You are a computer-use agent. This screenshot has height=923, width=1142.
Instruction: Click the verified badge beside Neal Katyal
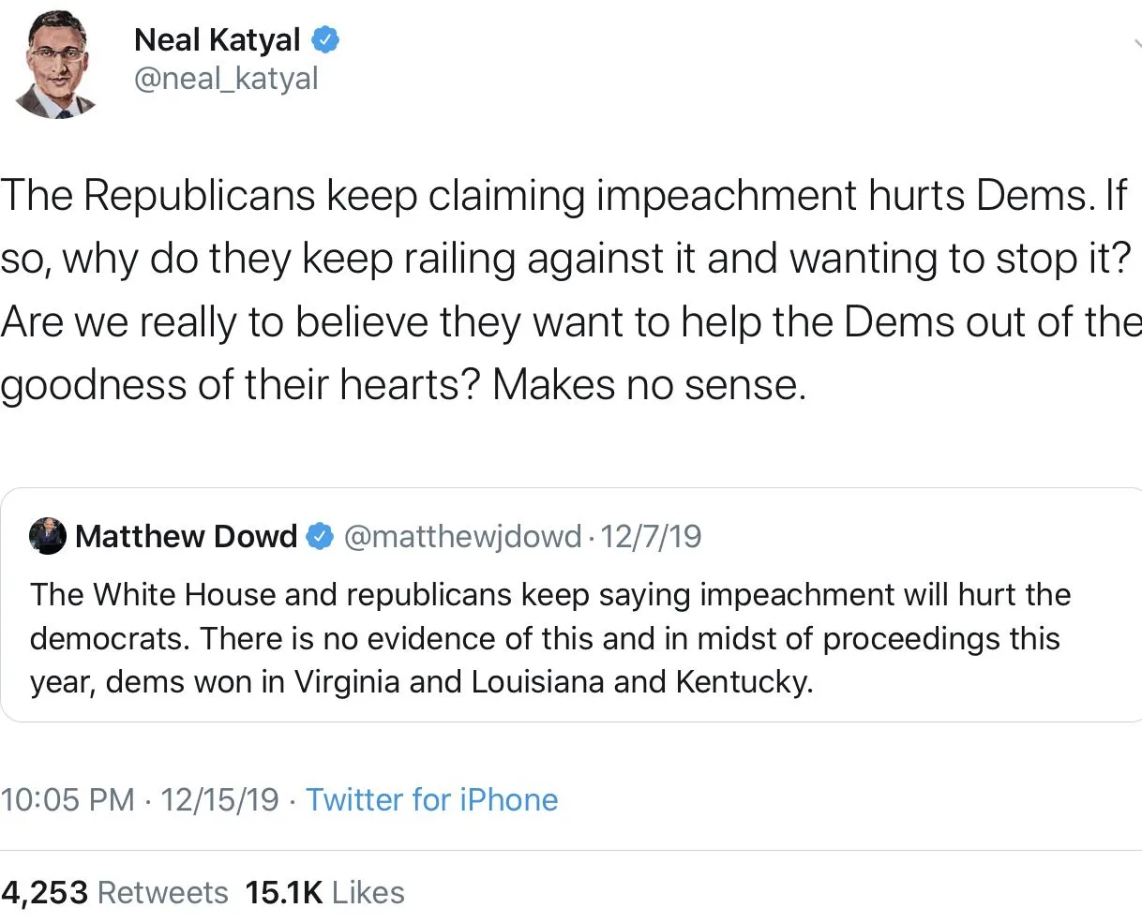(325, 39)
